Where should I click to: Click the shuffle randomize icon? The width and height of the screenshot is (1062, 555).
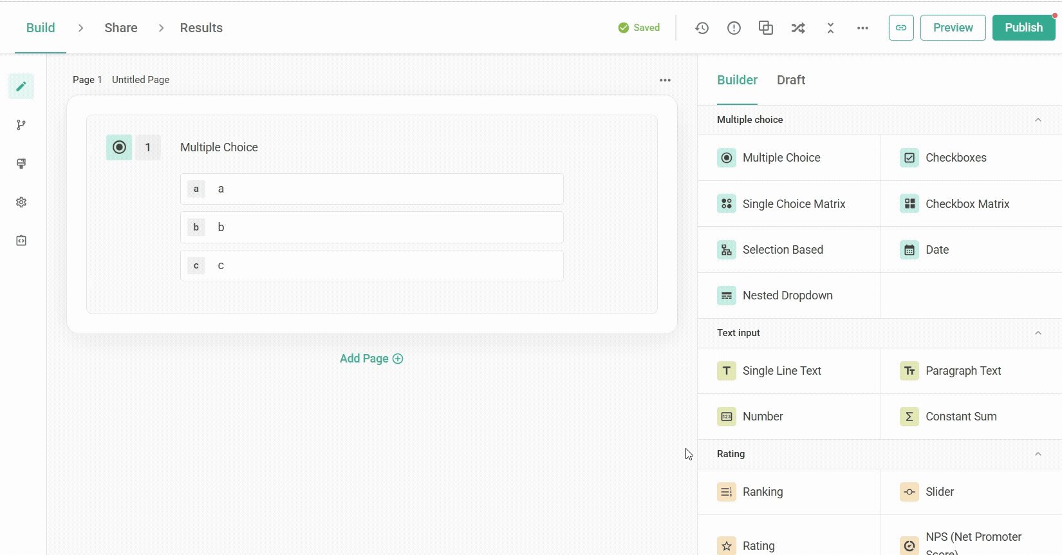(x=798, y=28)
